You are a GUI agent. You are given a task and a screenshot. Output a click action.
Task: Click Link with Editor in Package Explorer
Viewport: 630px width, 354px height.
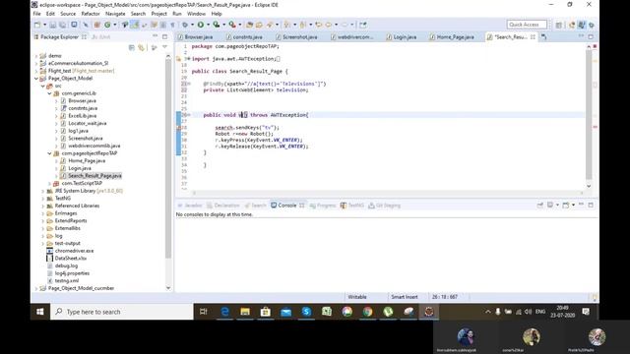pyautogui.click(x=142, y=48)
